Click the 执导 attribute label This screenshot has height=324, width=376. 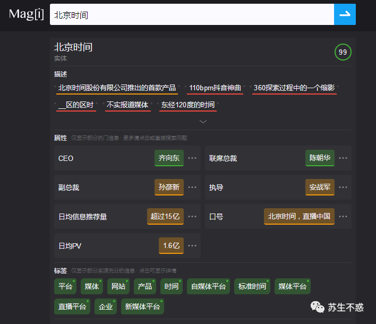[x=216, y=187]
